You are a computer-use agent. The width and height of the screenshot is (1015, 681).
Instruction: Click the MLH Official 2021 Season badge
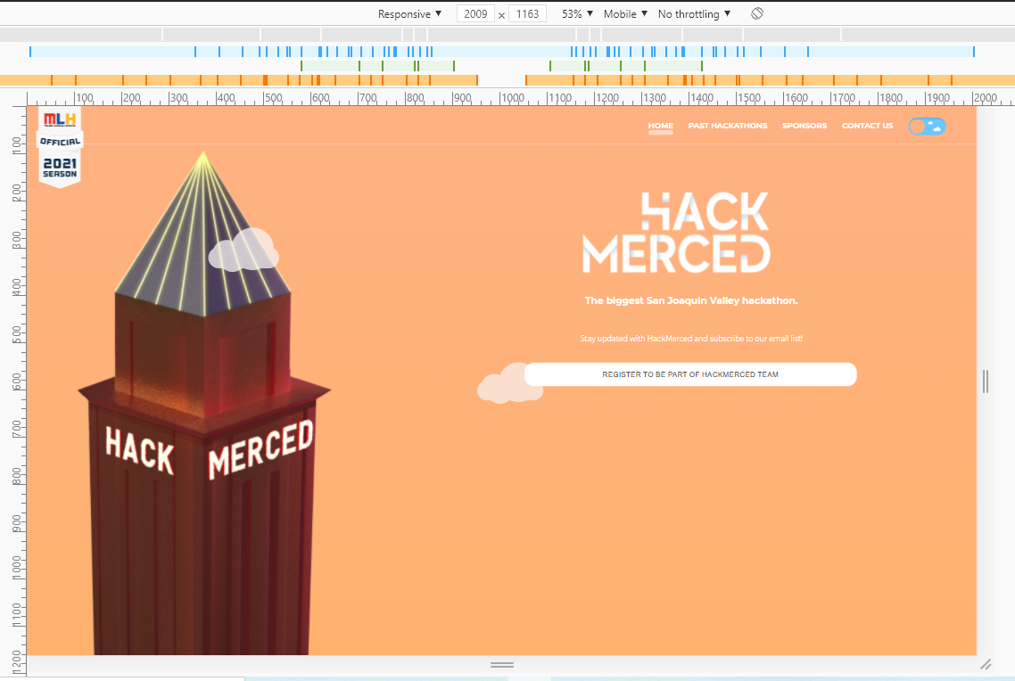(60, 147)
